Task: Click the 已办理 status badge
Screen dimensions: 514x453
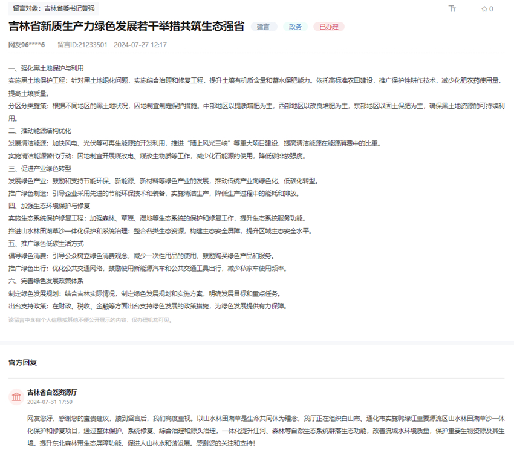Action: coord(329,27)
